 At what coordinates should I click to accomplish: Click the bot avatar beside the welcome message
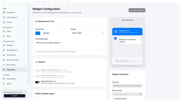coord(115,39)
